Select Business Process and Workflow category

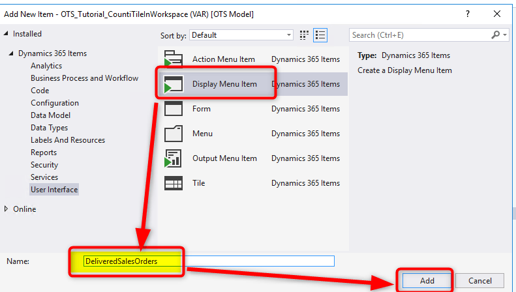coord(84,78)
